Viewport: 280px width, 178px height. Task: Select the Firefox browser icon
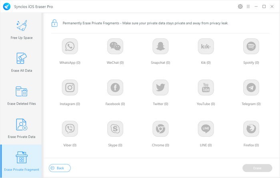coord(251,129)
